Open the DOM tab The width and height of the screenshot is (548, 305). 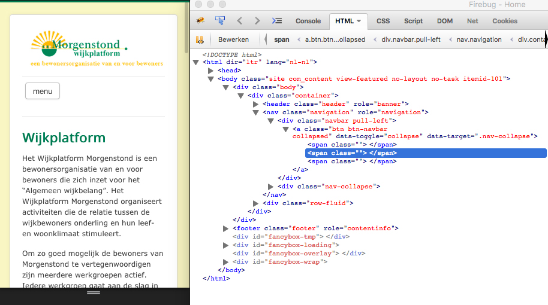[444, 21]
